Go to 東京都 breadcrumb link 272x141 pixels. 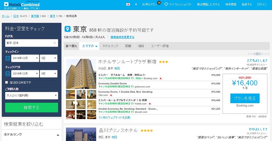click(x=35, y=16)
